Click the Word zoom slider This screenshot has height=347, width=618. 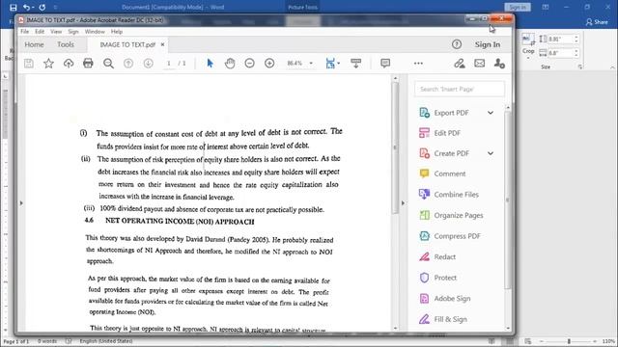click(x=569, y=341)
